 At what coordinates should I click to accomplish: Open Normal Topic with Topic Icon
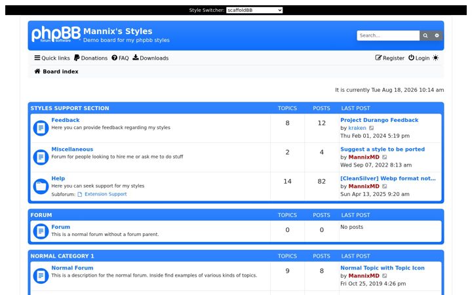point(383,268)
